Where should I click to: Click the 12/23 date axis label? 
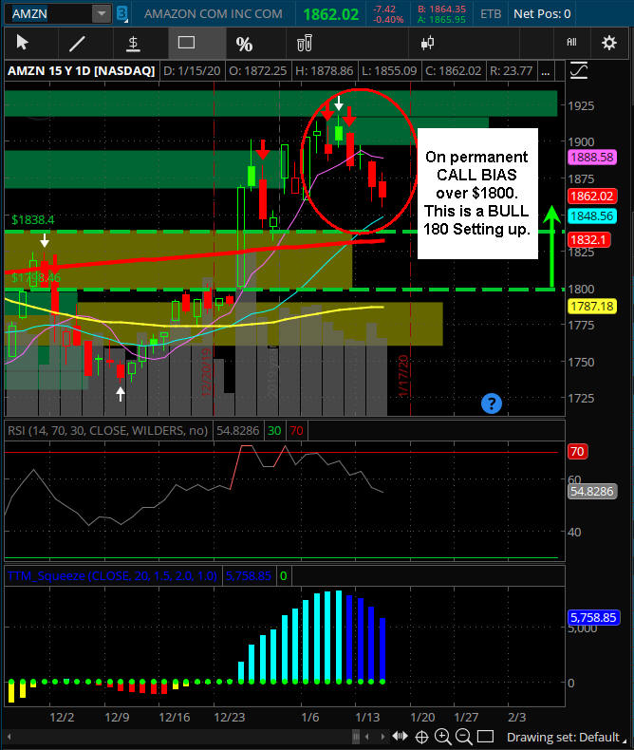click(x=229, y=718)
